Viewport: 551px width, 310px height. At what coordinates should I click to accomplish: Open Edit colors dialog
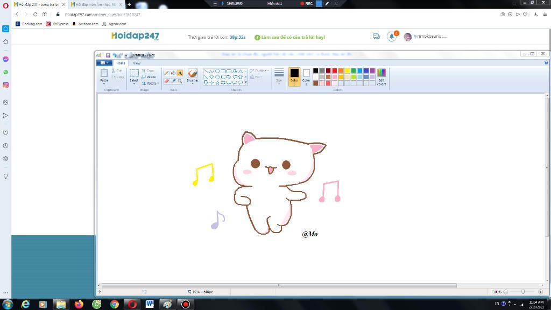click(x=382, y=77)
